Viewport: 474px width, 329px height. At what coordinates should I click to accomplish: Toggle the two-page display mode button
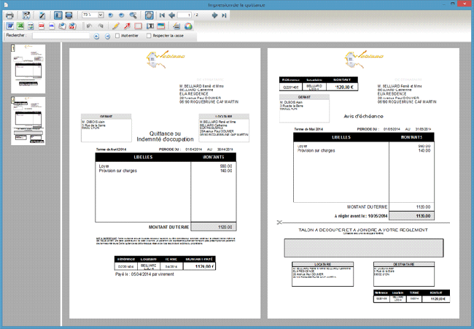tap(68, 15)
